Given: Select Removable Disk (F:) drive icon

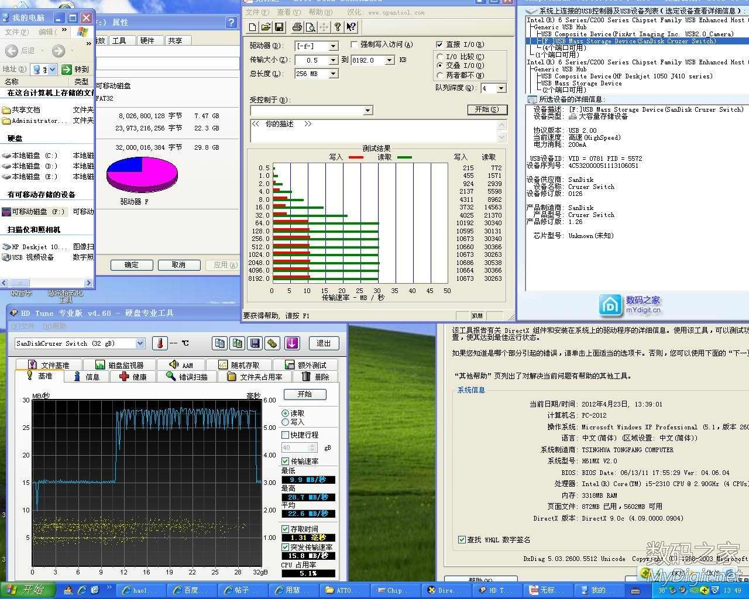Looking at the screenshot, I should click(6, 212).
